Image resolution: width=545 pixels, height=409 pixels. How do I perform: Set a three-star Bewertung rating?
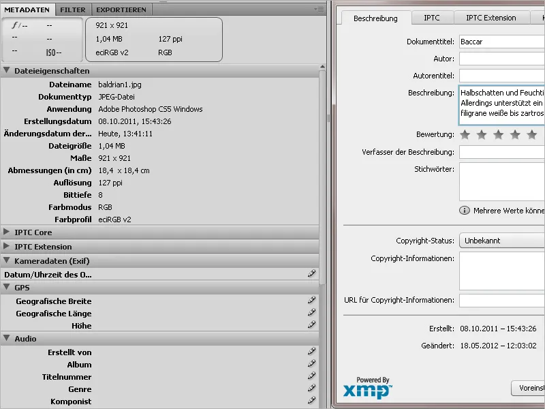click(x=499, y=135)
